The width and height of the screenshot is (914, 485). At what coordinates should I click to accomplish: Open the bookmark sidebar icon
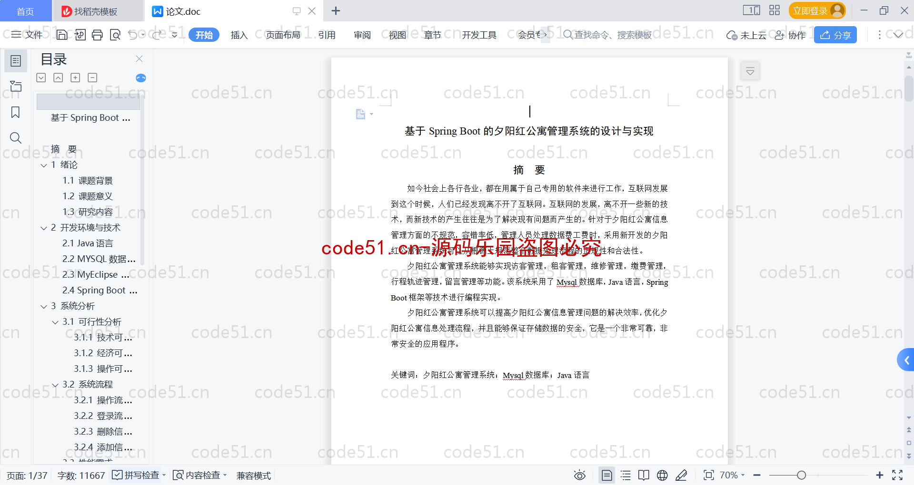[x=16, y=112]
